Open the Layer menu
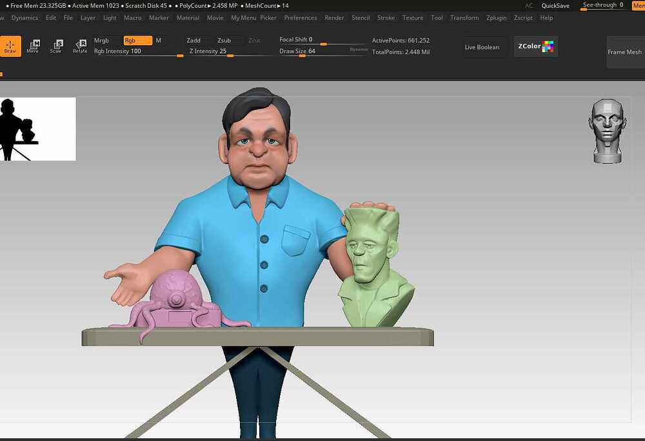The height and width of the screenshot is (441, 645). click(88, 17)
